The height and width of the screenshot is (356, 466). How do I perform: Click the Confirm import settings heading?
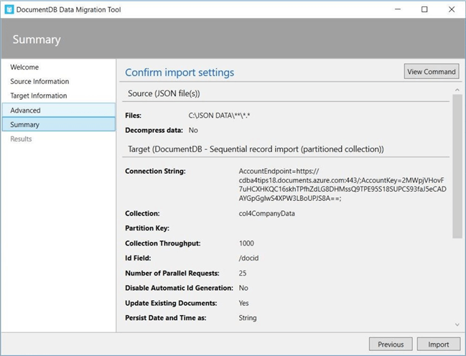pyautogui.click(x=180, y=72)
